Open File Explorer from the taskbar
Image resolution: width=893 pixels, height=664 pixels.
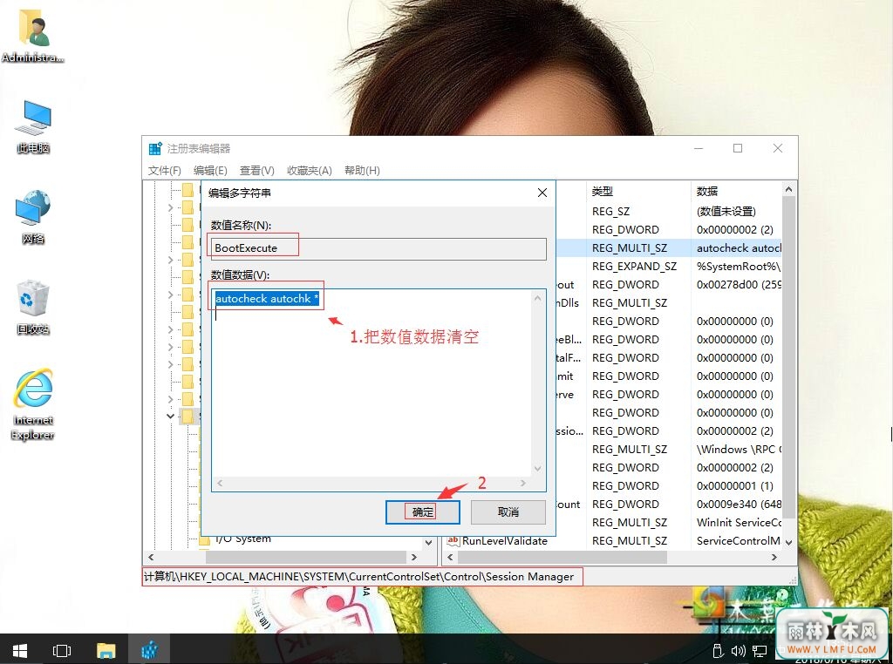(106, 650)
